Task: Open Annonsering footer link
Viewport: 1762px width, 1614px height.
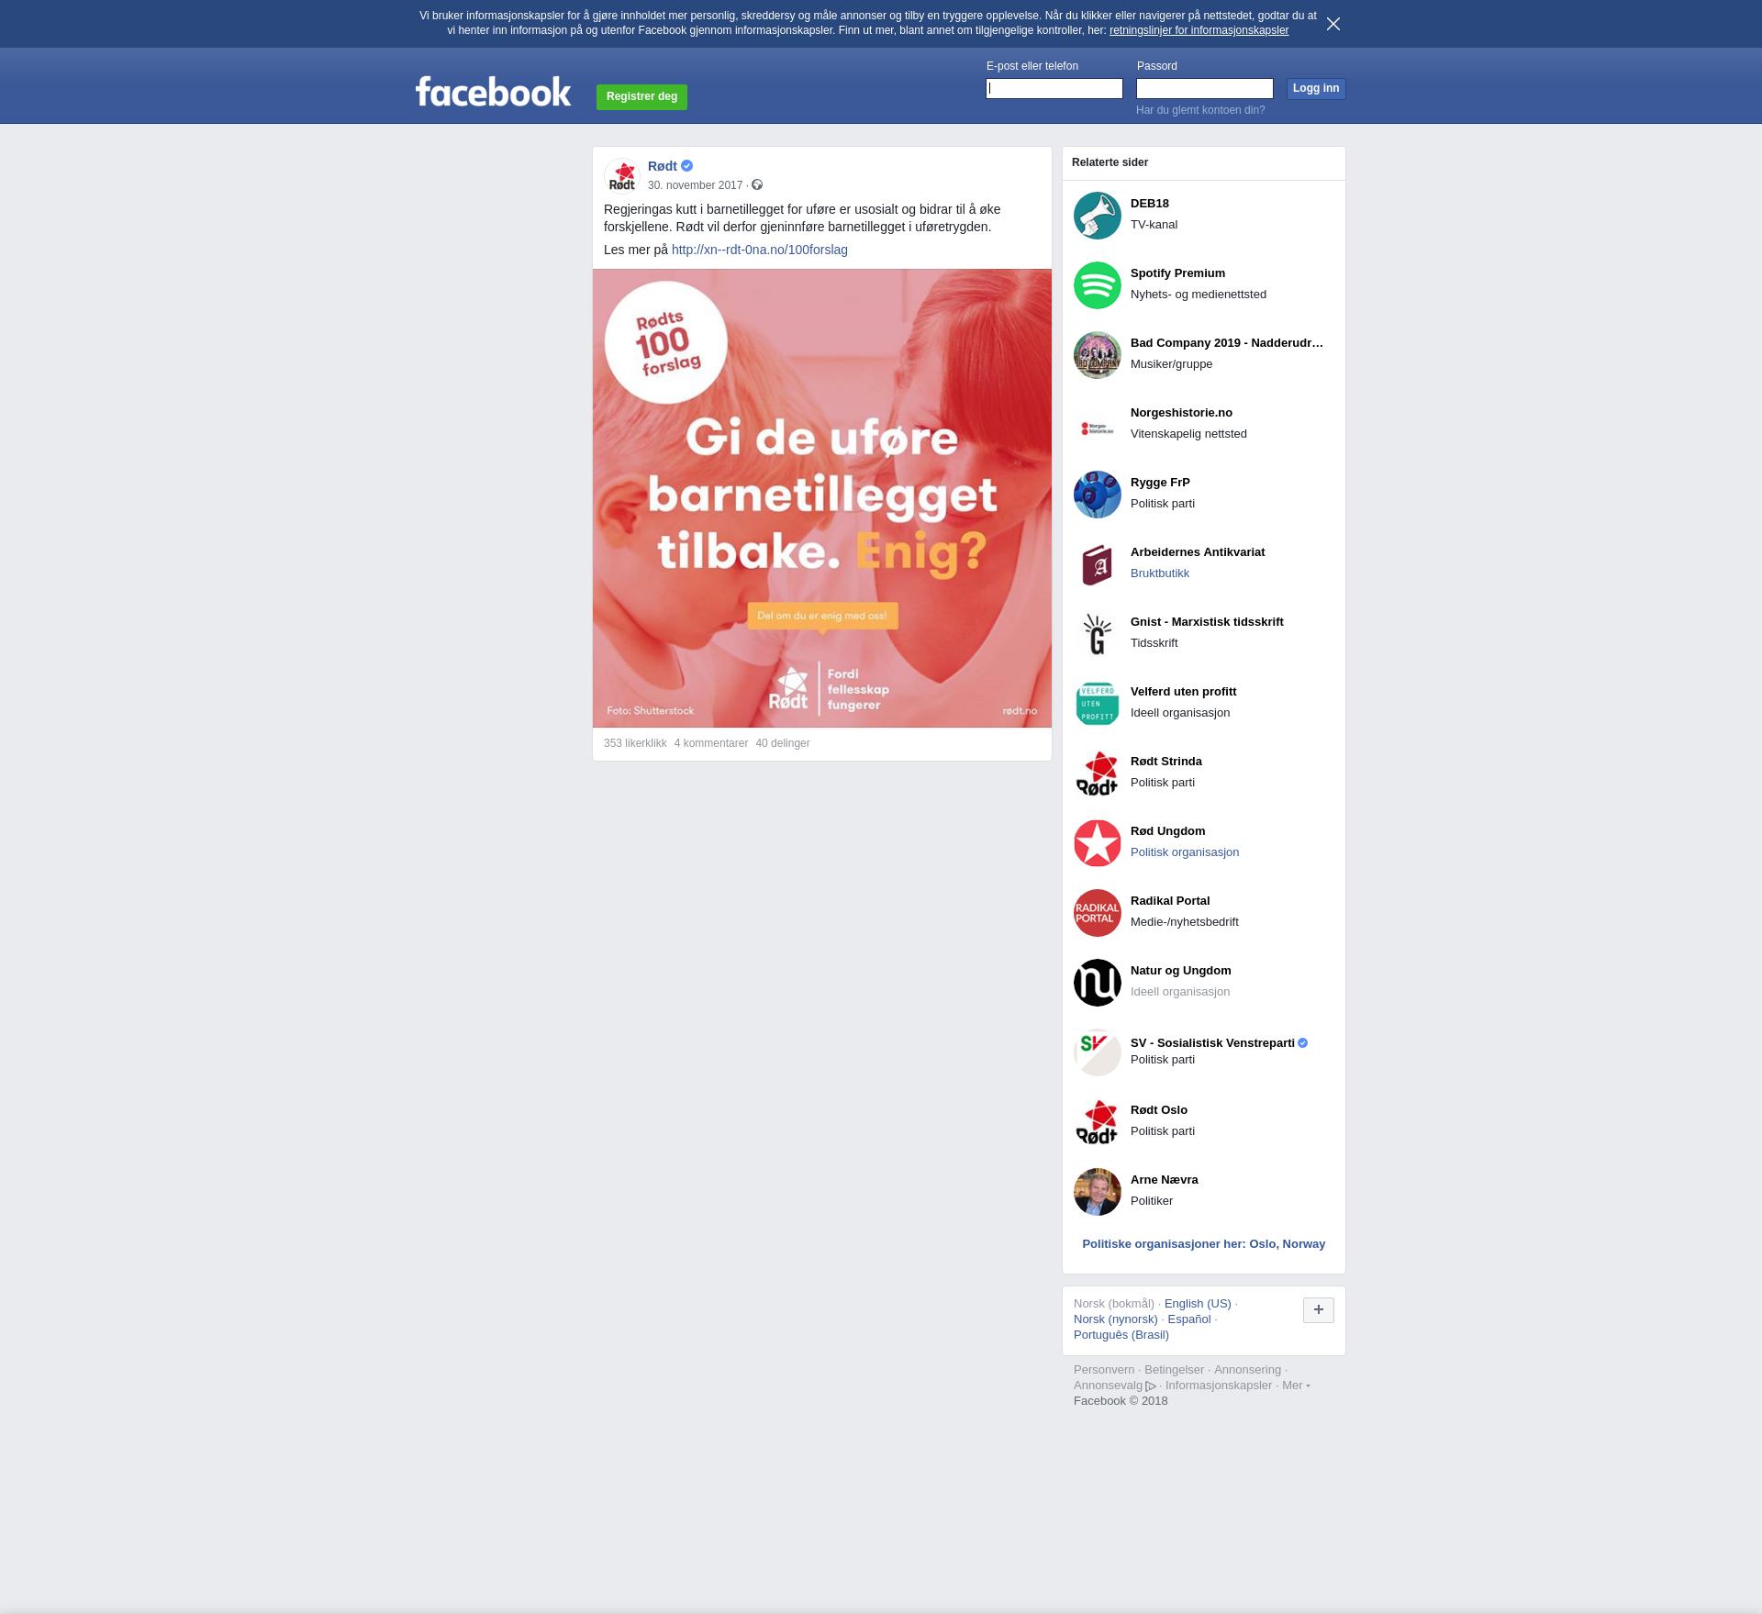Action: pos(1247,1370)
